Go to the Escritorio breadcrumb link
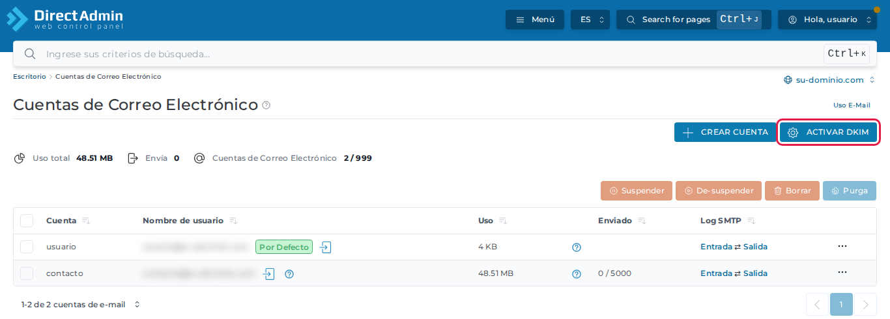The image size is (890, 319). pyautogui.click(x=29, y=77)
